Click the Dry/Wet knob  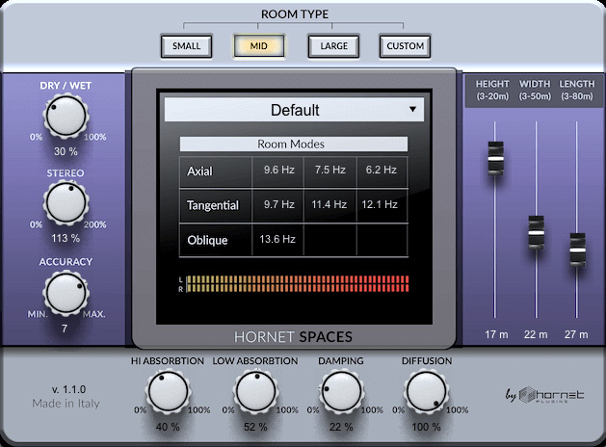66,116
